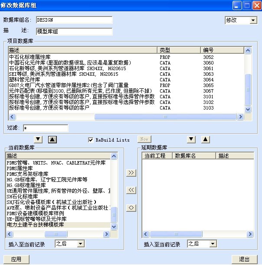Click the down arrow above current database list
Image resolution: width=262 pixels, height=265 pixels.
coord(38,139)
